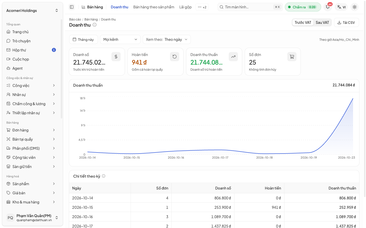Focus the Tìm màn hình search field

(x=250, y=7)
